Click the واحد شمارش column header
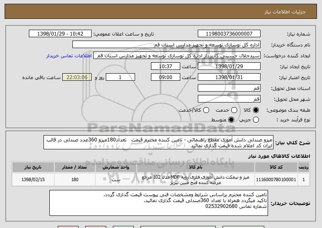The height and width of the screenshot is (228, 322). 116,167
